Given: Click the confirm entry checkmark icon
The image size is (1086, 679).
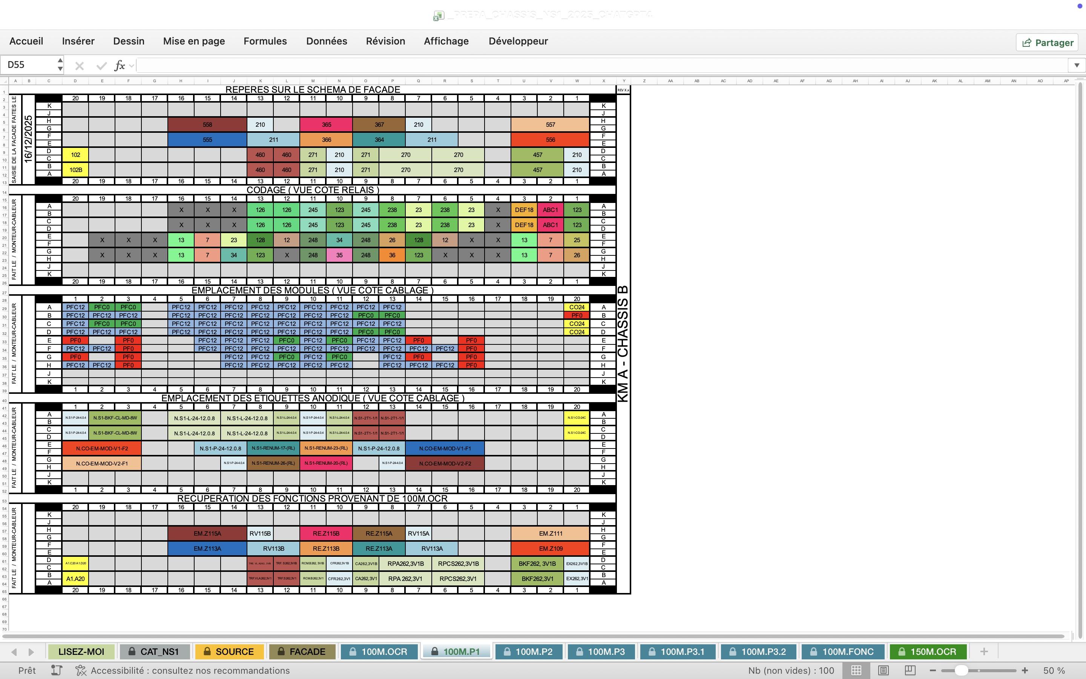Looking at the screenshot, I should 101,66.
